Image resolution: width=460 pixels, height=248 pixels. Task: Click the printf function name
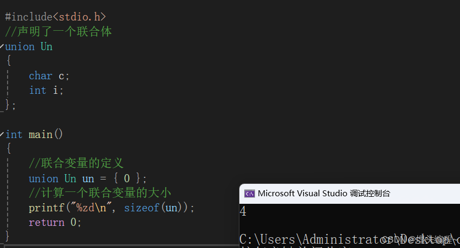46,208
